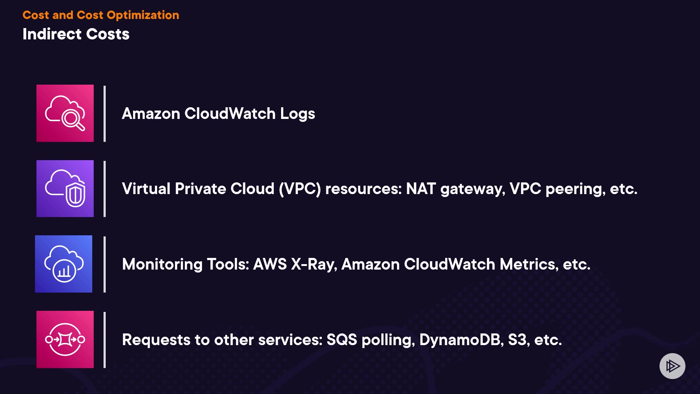Image resolution: width=700 pixels, height=394 pixels.
Task: Click the 'Indirect Costs' slide title
Action: 76,34
